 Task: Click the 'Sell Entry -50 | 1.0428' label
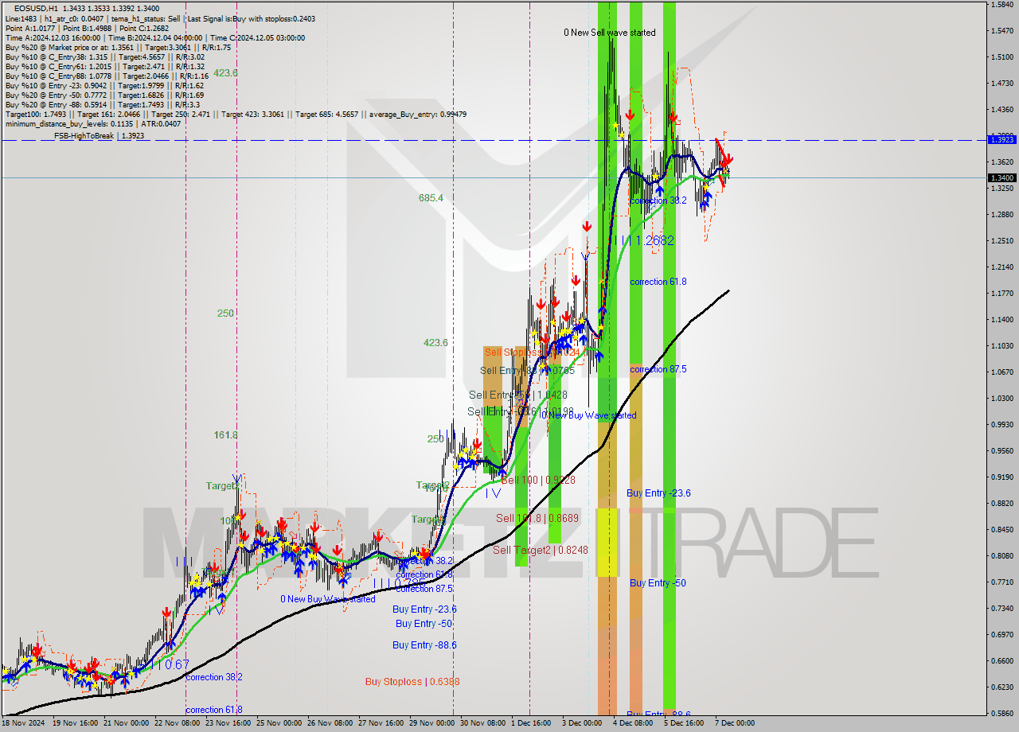(x=518, y=395)
